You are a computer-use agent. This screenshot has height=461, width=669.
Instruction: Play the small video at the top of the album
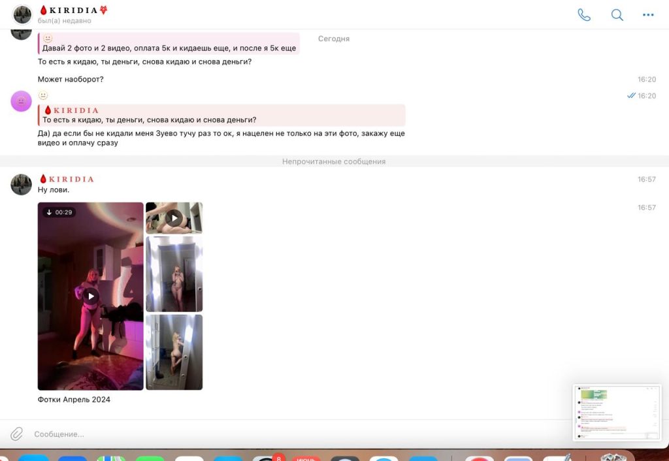[174, 218]
